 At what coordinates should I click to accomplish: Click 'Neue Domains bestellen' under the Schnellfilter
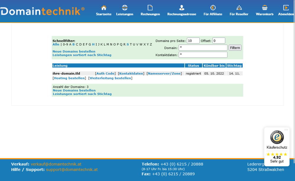[x=74, y=51]
